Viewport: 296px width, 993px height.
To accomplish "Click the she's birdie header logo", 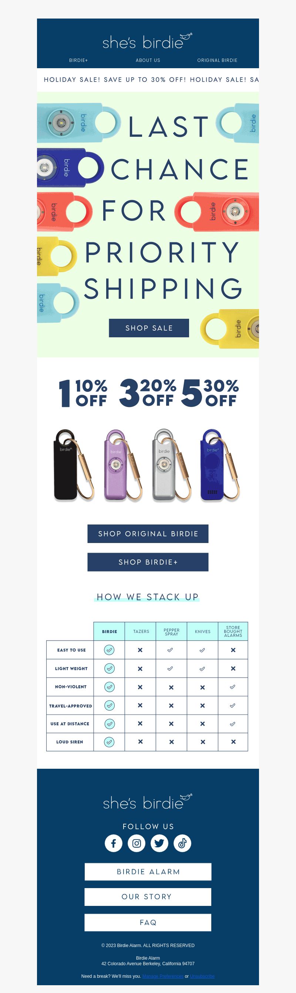I will coord(148,41).
